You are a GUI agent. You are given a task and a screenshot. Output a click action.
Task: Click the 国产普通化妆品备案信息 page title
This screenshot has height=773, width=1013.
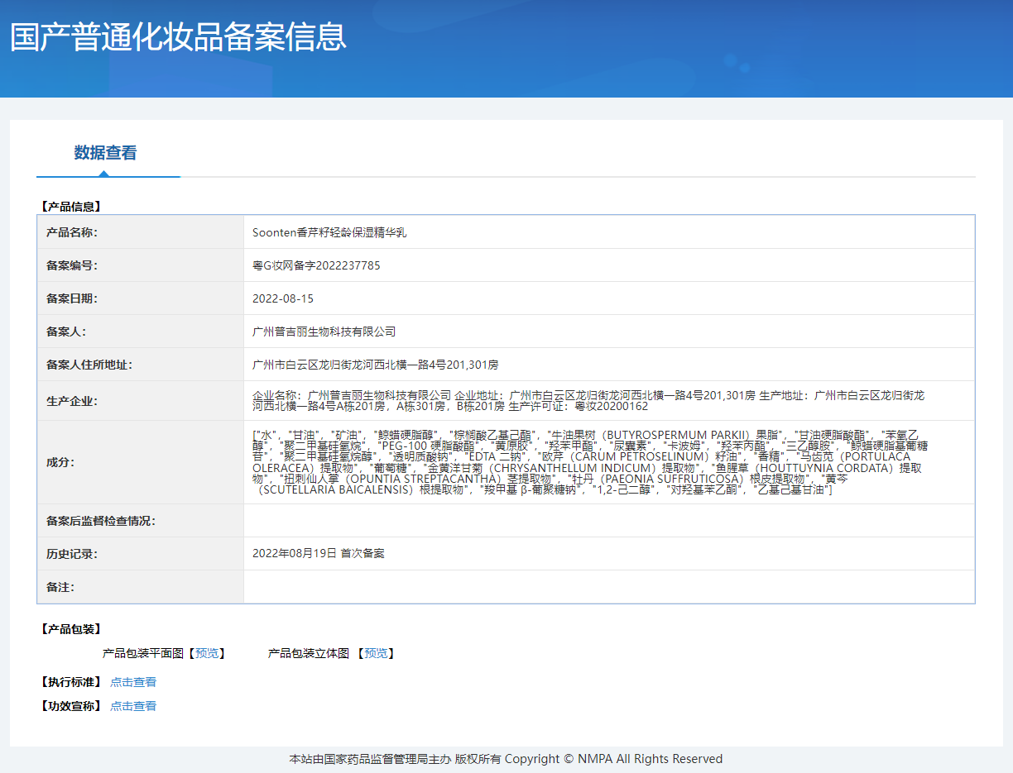pyautogui.click(x=178, y=38)
